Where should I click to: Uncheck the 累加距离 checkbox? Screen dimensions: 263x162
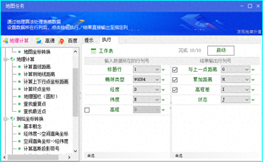[175, 80]
